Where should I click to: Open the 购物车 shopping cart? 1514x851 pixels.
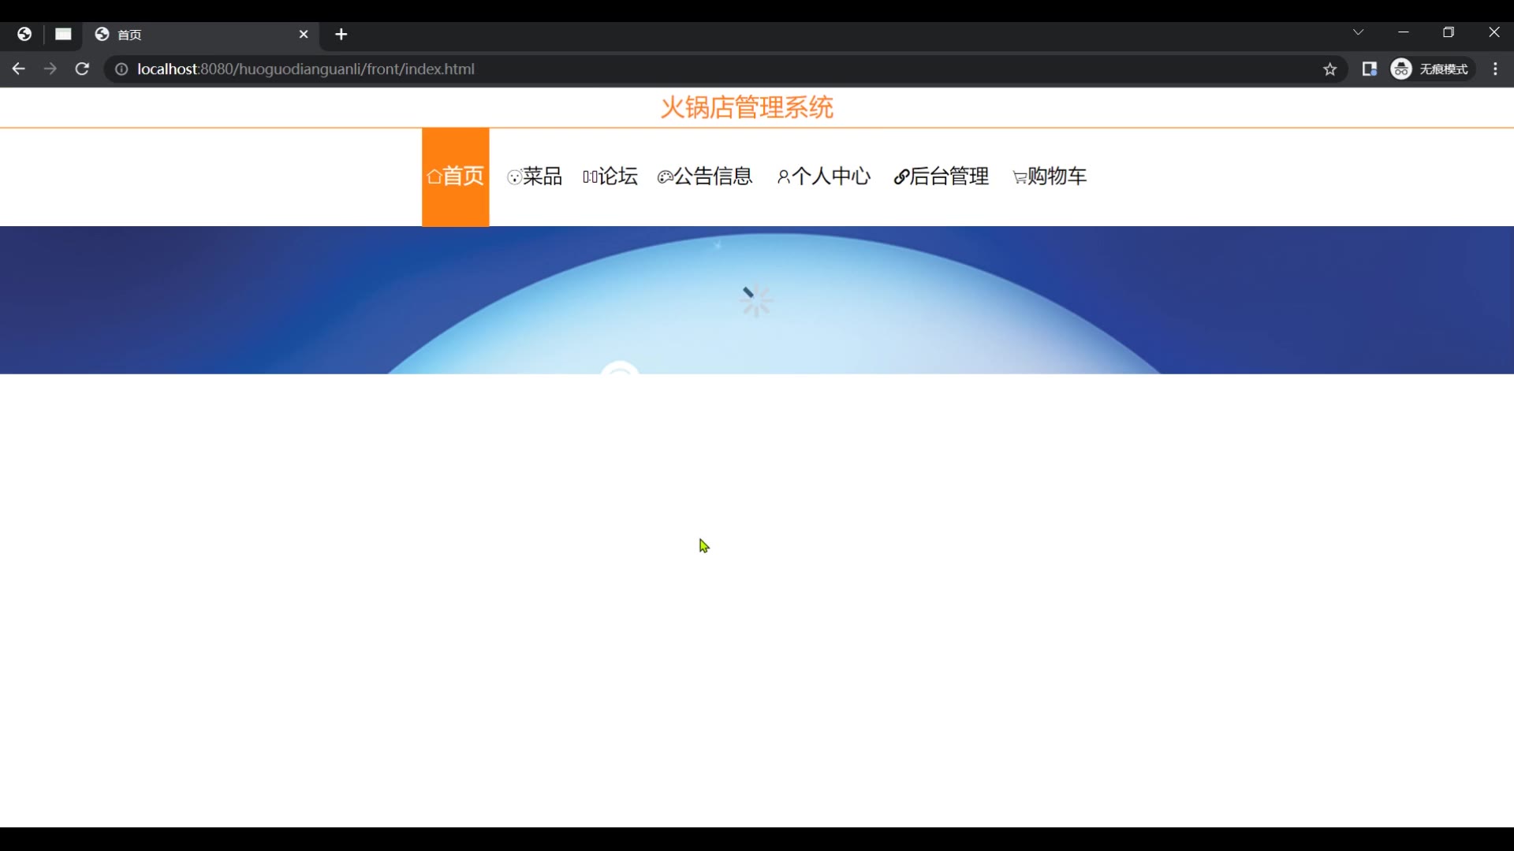coord(1050,177)
